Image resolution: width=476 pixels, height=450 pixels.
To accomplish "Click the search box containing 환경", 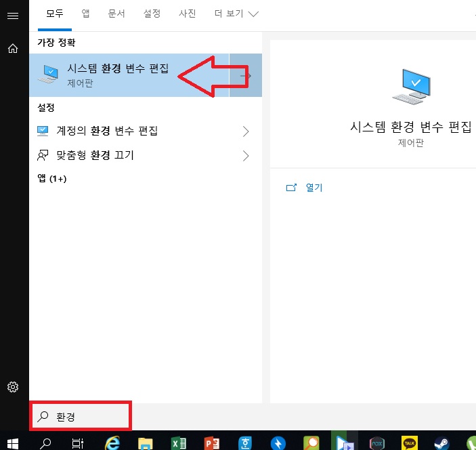I will point(81,416).
